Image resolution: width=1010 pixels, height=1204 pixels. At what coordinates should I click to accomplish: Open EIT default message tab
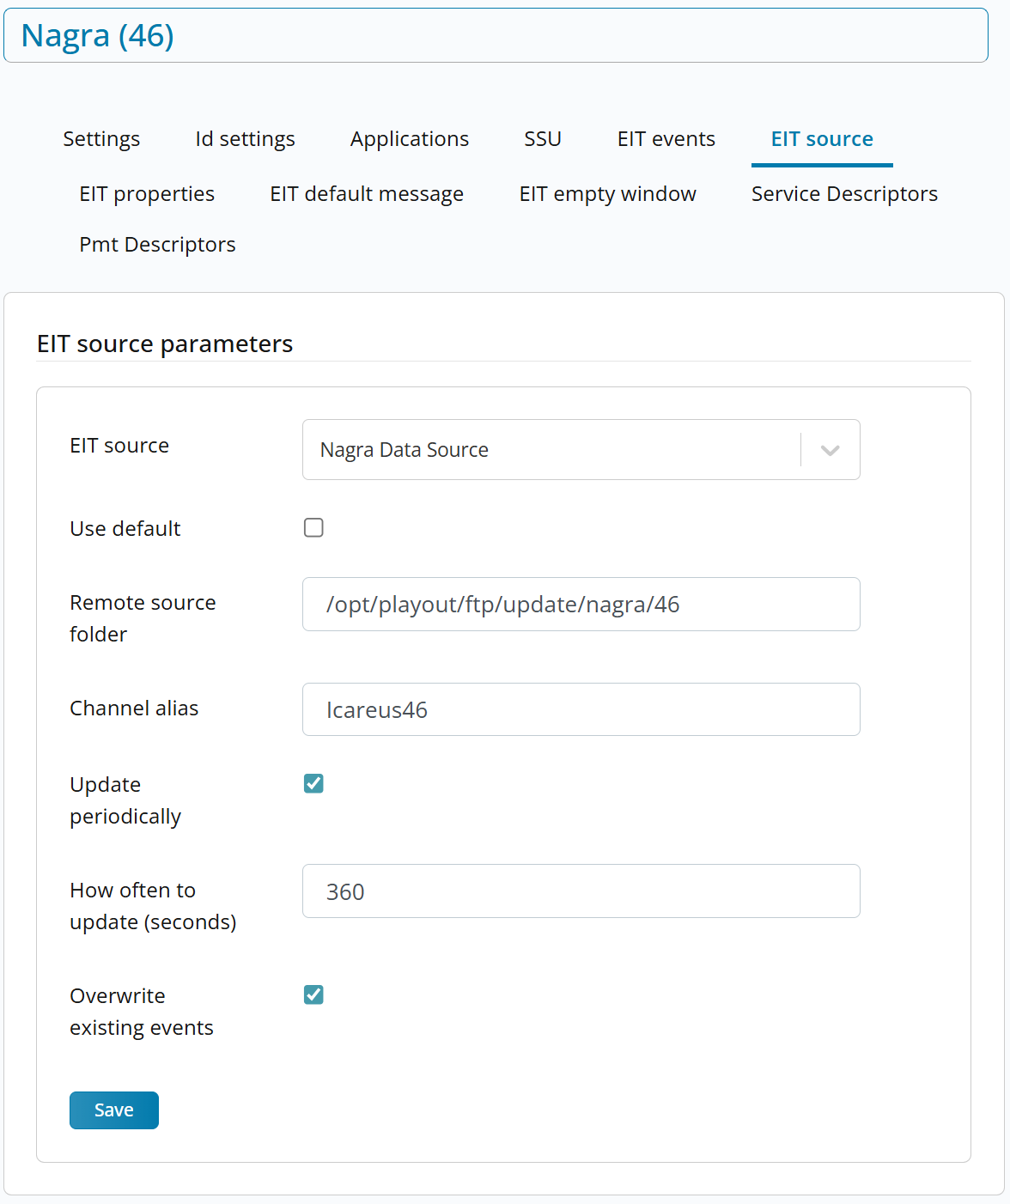point(367,194)
